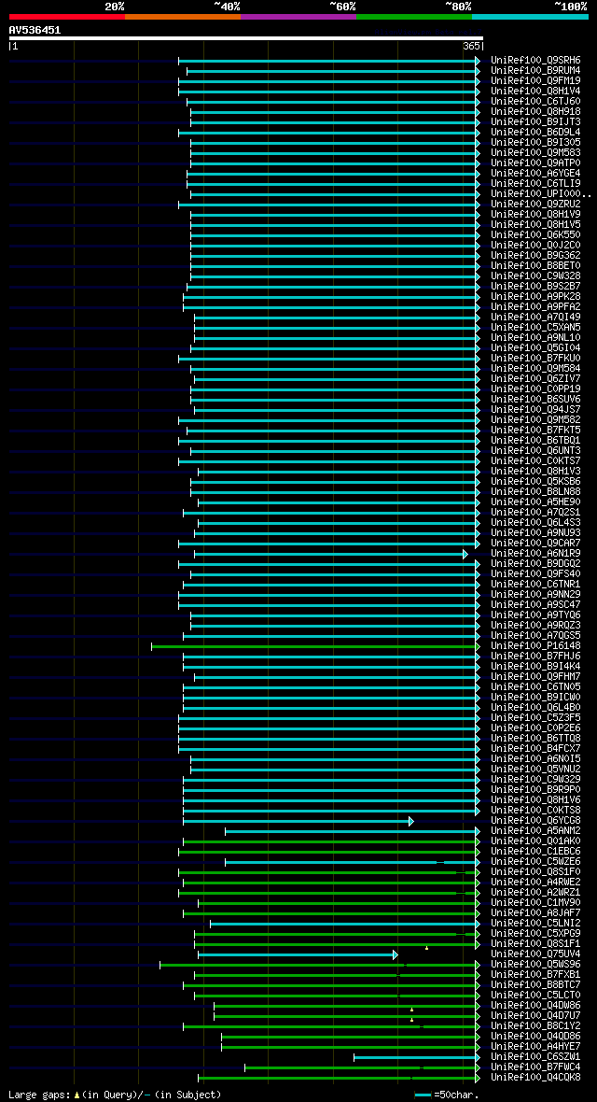The height and width of the screenshot is (1102, 597).
Task: Click the red ~20% identity legend segment
Action: coord(67,16)
